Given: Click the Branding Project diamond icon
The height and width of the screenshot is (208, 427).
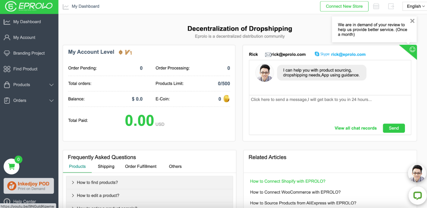Looking at the screenshot, I should (x=7, y=53).
